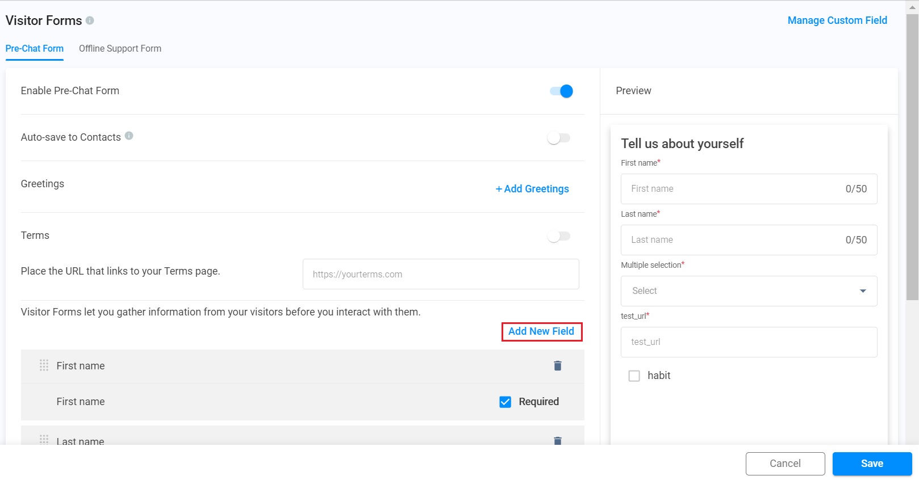919x480 pixels.
Task: Switch to the Offline Support Form tab
Action: click(x=120, y=49)
